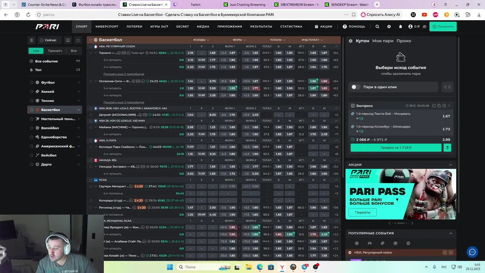Click the info icon on Экспресс bet
The width and height of the screenshot is (485, 273).
click(434, 106)
